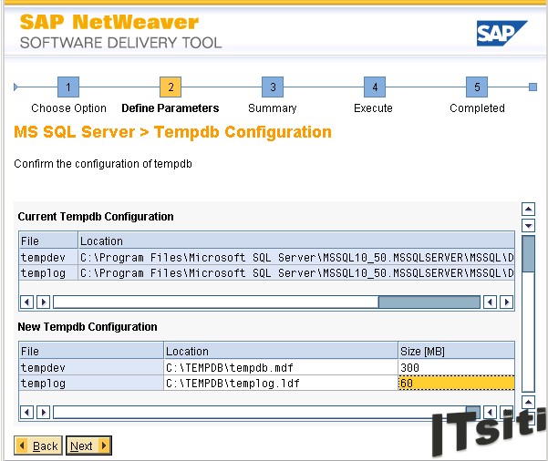Click the SAP logo
Screen dimensions: 548x461
[501, 34]
